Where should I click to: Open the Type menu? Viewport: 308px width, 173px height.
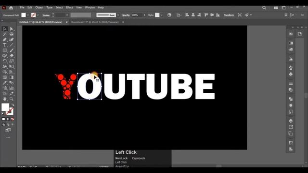(x=50, y=8)
